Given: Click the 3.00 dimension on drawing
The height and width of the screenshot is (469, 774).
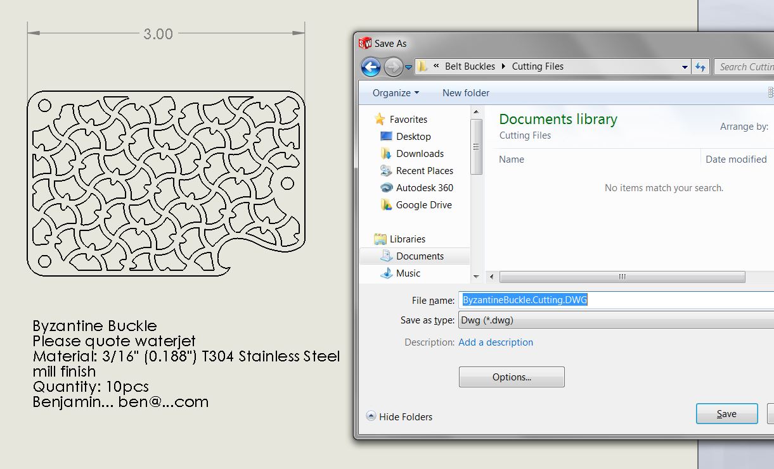Looking at the screenshot, I should click(158, 34).
